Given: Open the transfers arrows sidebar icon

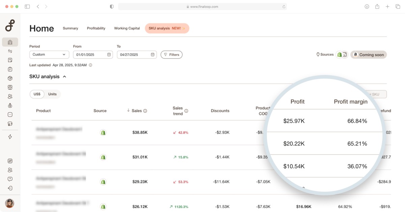Looking at the screenshot, I should coord(10,51).
